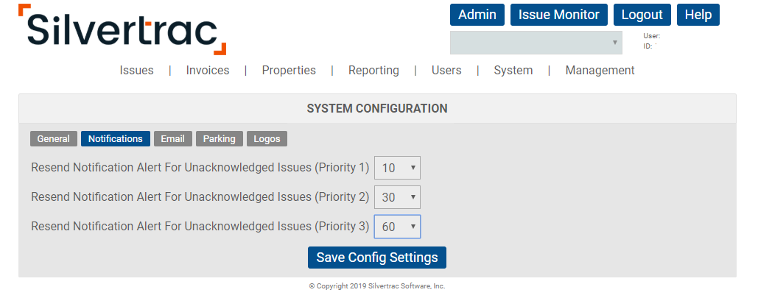Screen dimensions: 758x298
Task: Open the Issue Monitor
Action: [559, 15]
